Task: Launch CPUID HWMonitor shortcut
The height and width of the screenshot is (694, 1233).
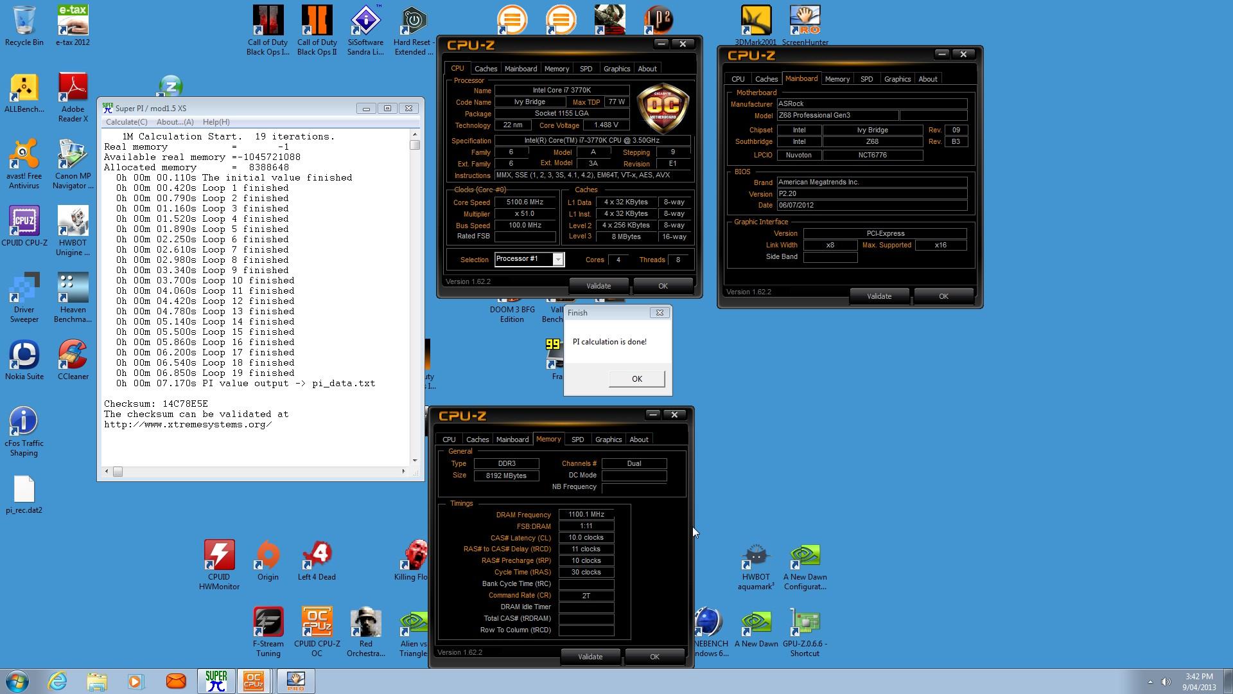Action: click(x=219, y=565)
